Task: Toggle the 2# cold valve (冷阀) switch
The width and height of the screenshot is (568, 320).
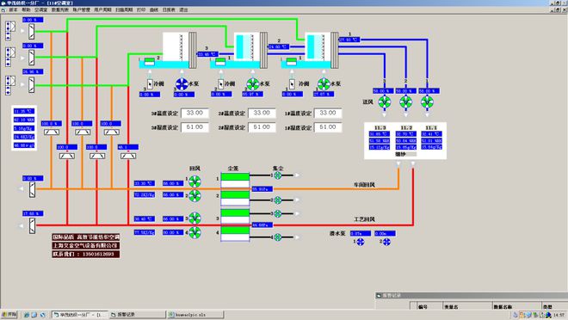Action: tap(221, 84)
